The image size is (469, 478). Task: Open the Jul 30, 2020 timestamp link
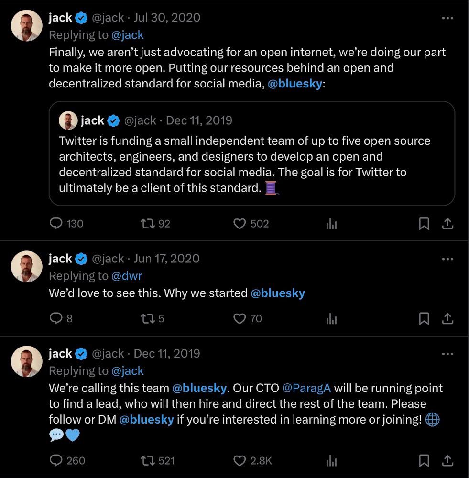167,18
